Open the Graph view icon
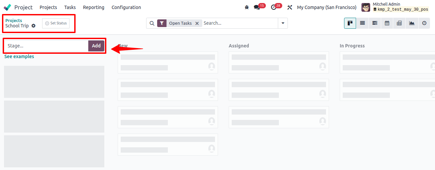Screen dimensions: 435x170 point(412,23)
